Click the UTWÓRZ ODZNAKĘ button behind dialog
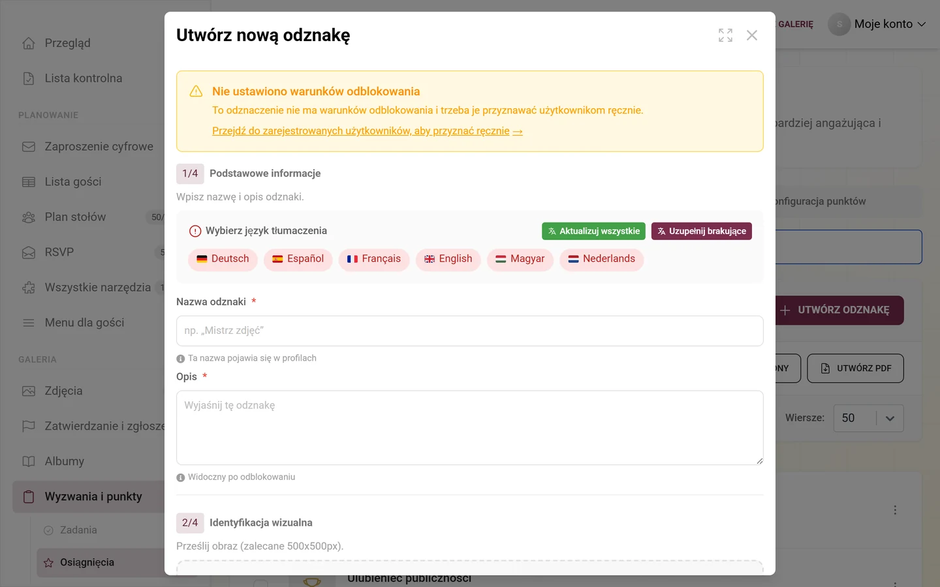 tap(839, 310)
